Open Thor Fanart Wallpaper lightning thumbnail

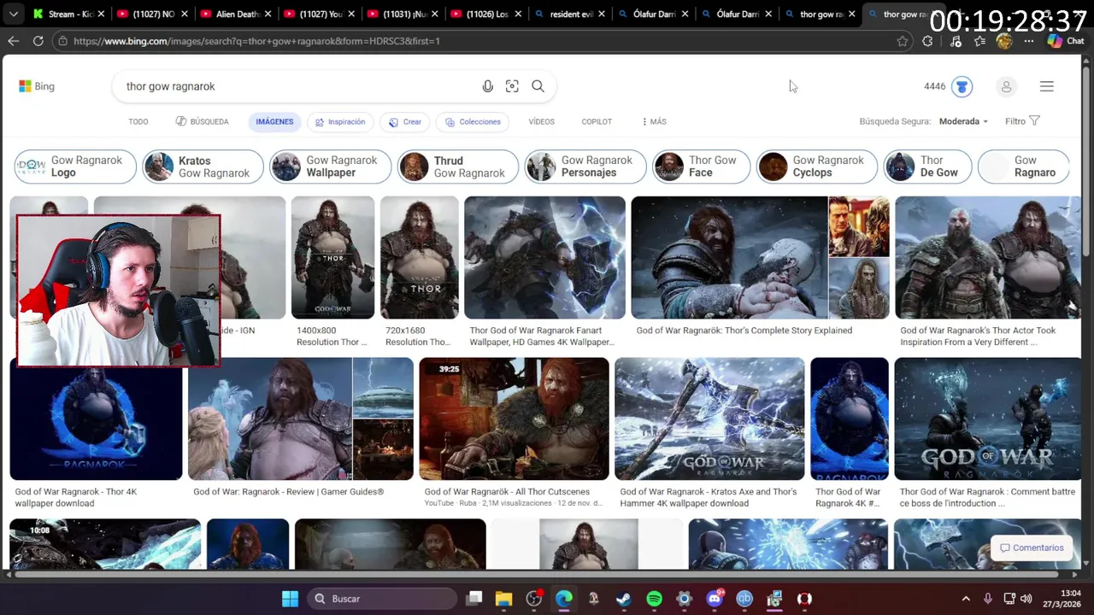pos(544,258)
